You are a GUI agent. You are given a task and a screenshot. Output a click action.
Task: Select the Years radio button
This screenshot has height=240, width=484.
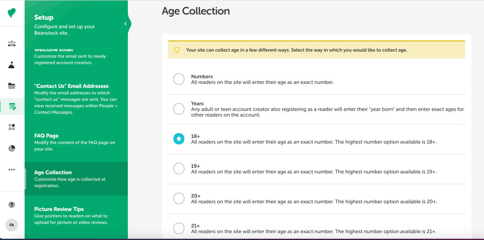click(x=179, y=109)
